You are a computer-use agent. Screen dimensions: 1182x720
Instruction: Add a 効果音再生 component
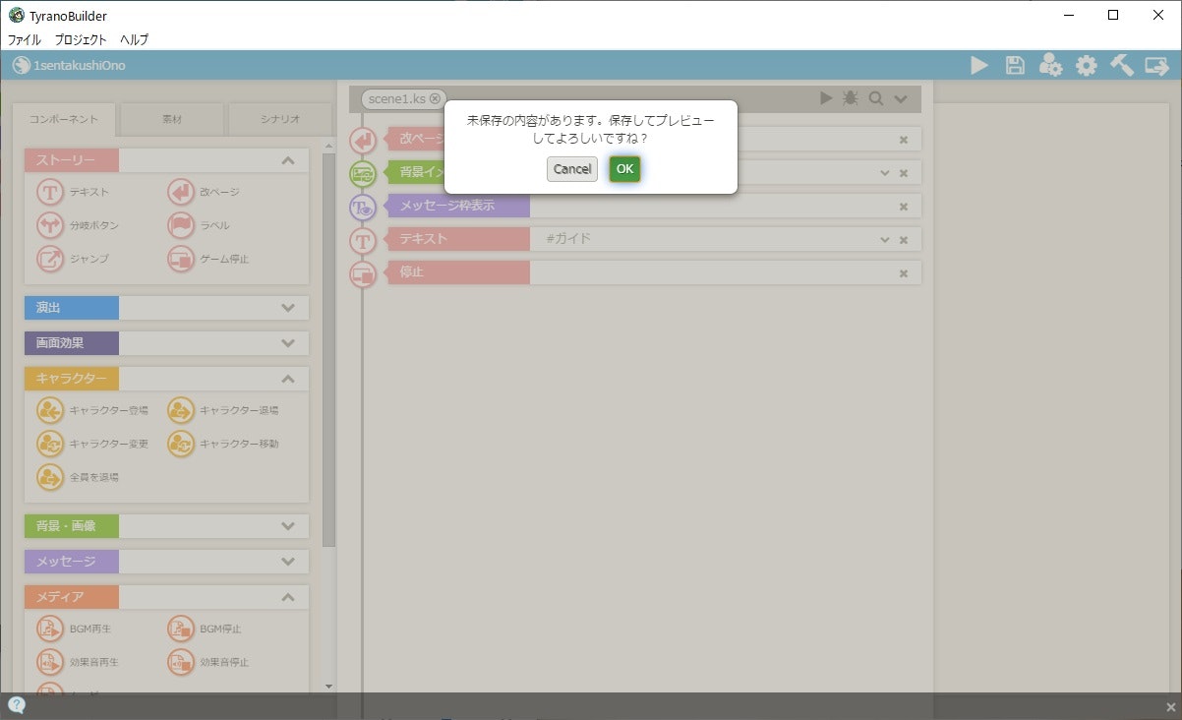[x=78, y=662]
